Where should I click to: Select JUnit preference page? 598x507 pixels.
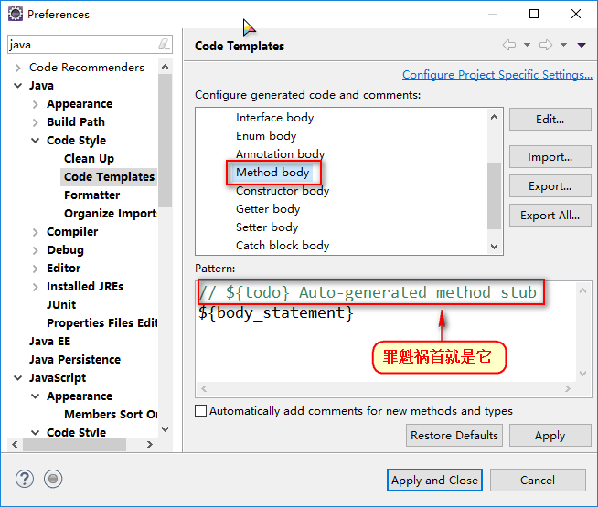tap(61, 305)
